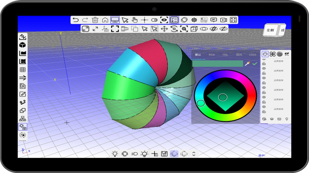The width and height of the screenshot is (309, 173).
Task: Select the pan hand gesture tool
Action: tap(135, 20)
